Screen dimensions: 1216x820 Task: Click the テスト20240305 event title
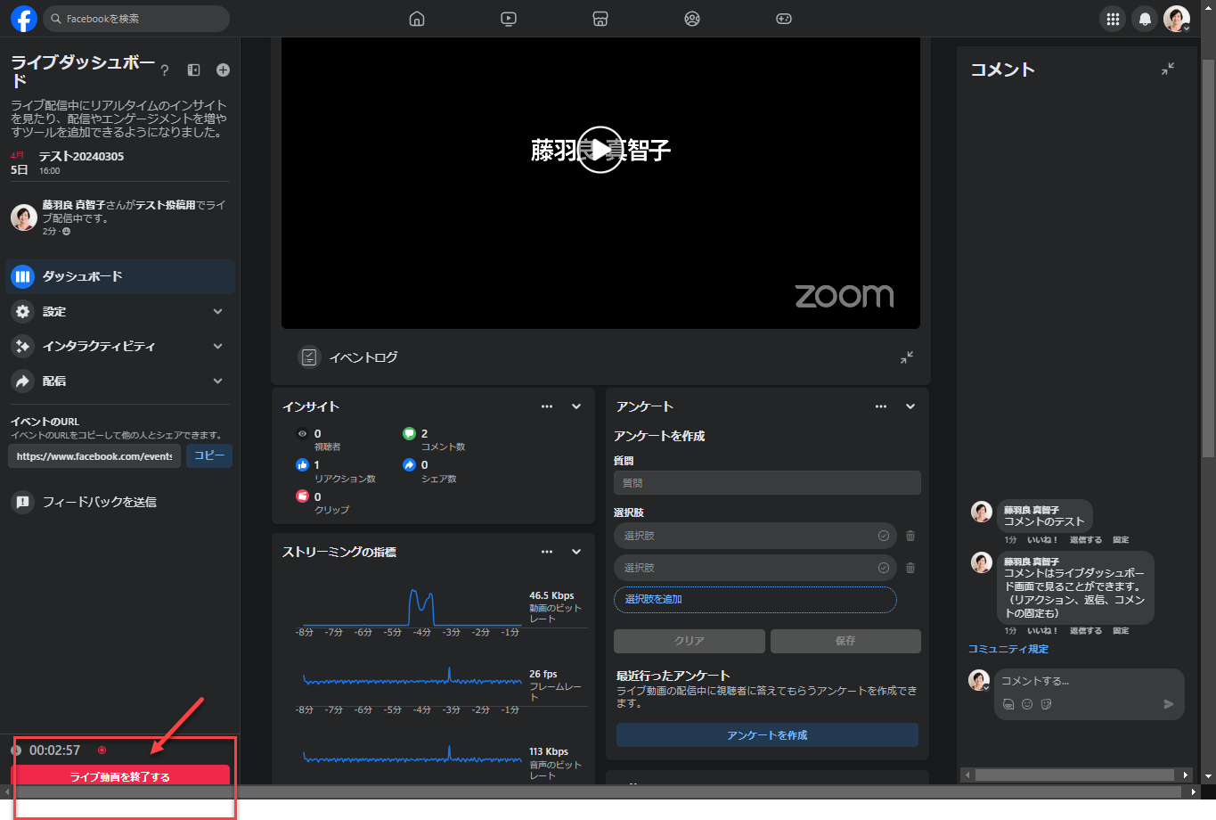coord(81,156)
